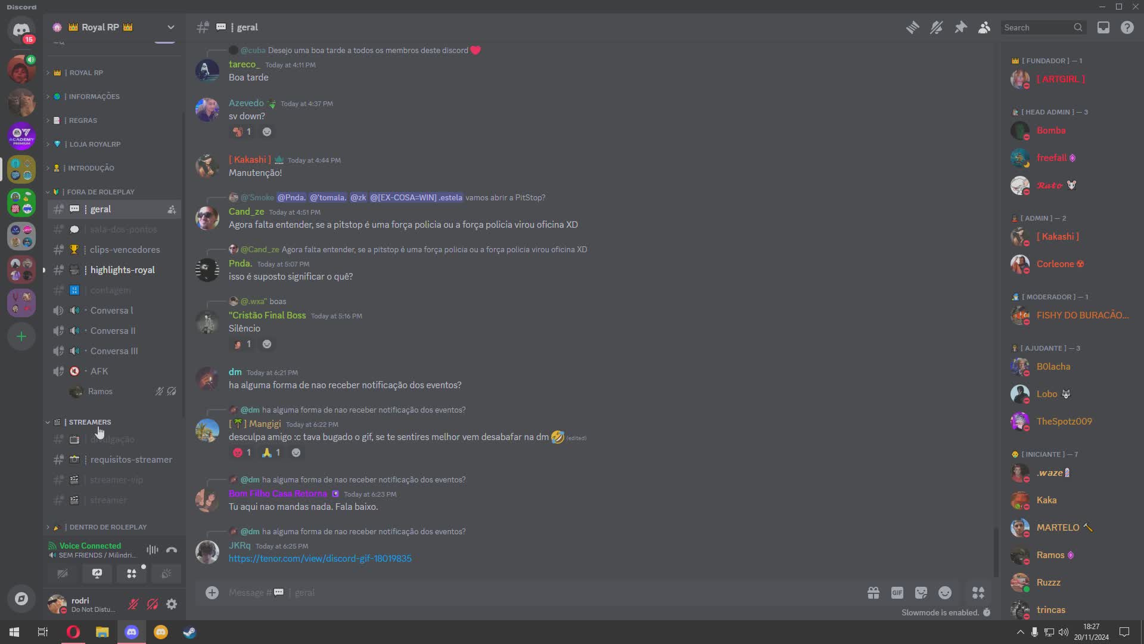Open pinned messages
The height and width of the screenshot is (644, 1144).
[960, 27]
